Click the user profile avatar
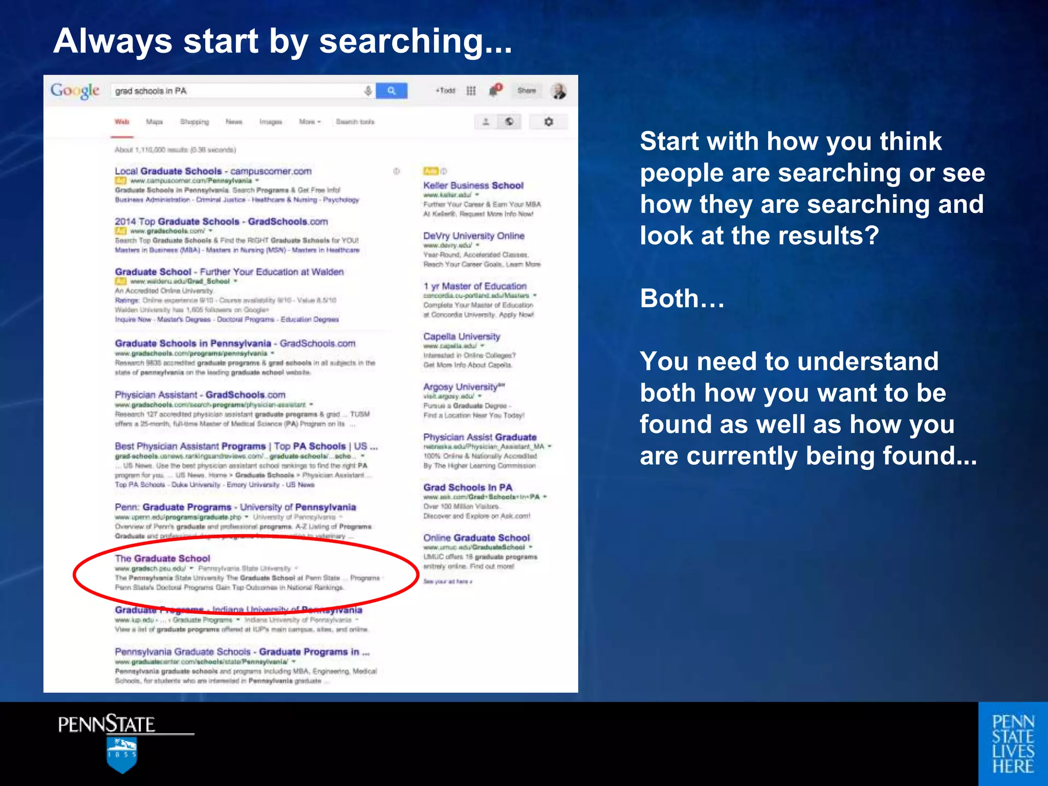The width and height of the screenshot is (1048, 786). tap(558, 91)
